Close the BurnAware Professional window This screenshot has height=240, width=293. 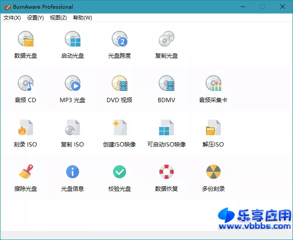(x=283, y=7)
